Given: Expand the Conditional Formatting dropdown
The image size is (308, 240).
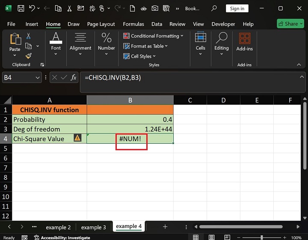Looking at the screenshot, I should coord(153,36).
